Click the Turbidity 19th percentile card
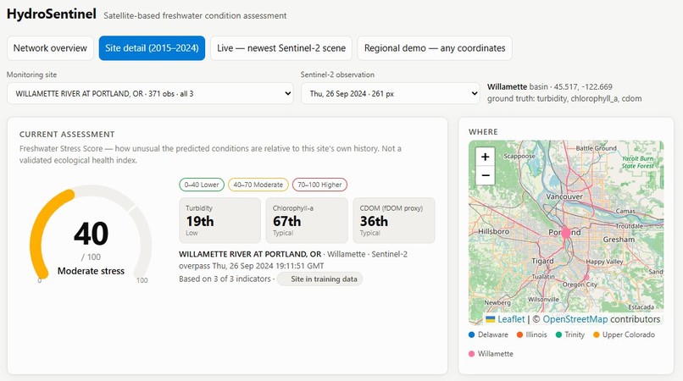683x381 pixels. point(220,220)
